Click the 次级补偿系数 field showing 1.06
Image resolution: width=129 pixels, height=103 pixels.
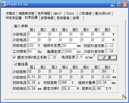point(110,51)
